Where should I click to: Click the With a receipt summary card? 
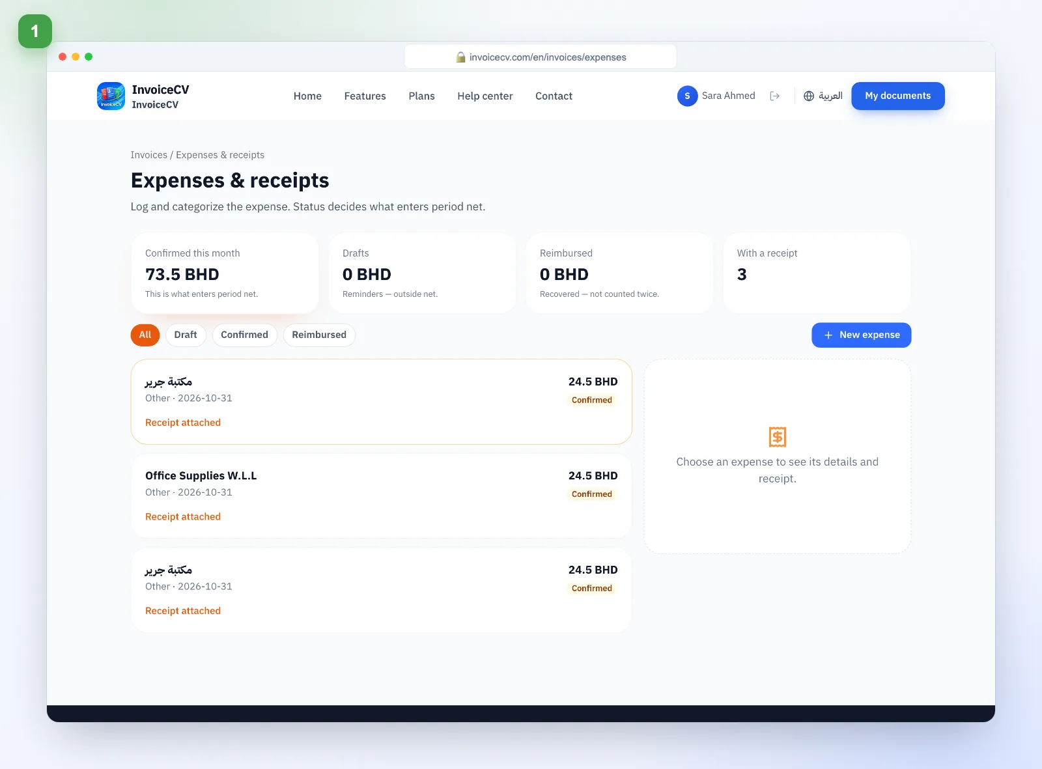(x=817, y=273)
